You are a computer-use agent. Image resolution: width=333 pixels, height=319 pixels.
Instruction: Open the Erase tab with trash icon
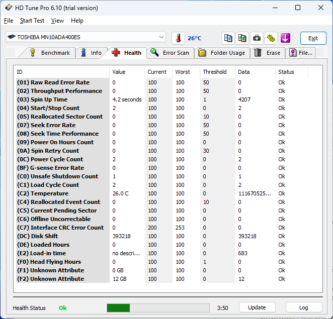[x=267, y=53]
